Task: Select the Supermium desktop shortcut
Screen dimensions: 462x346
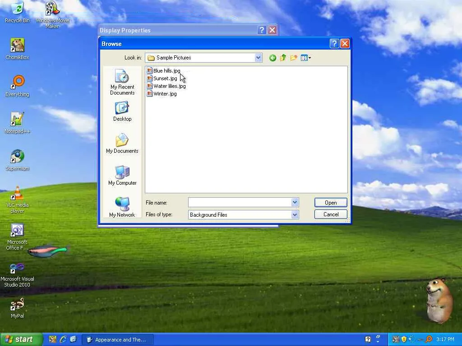Action: click(18, 160)
